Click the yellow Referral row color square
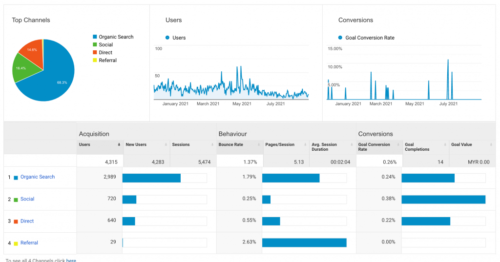This screenshot has width=500, height=262. tap(16, 243)
